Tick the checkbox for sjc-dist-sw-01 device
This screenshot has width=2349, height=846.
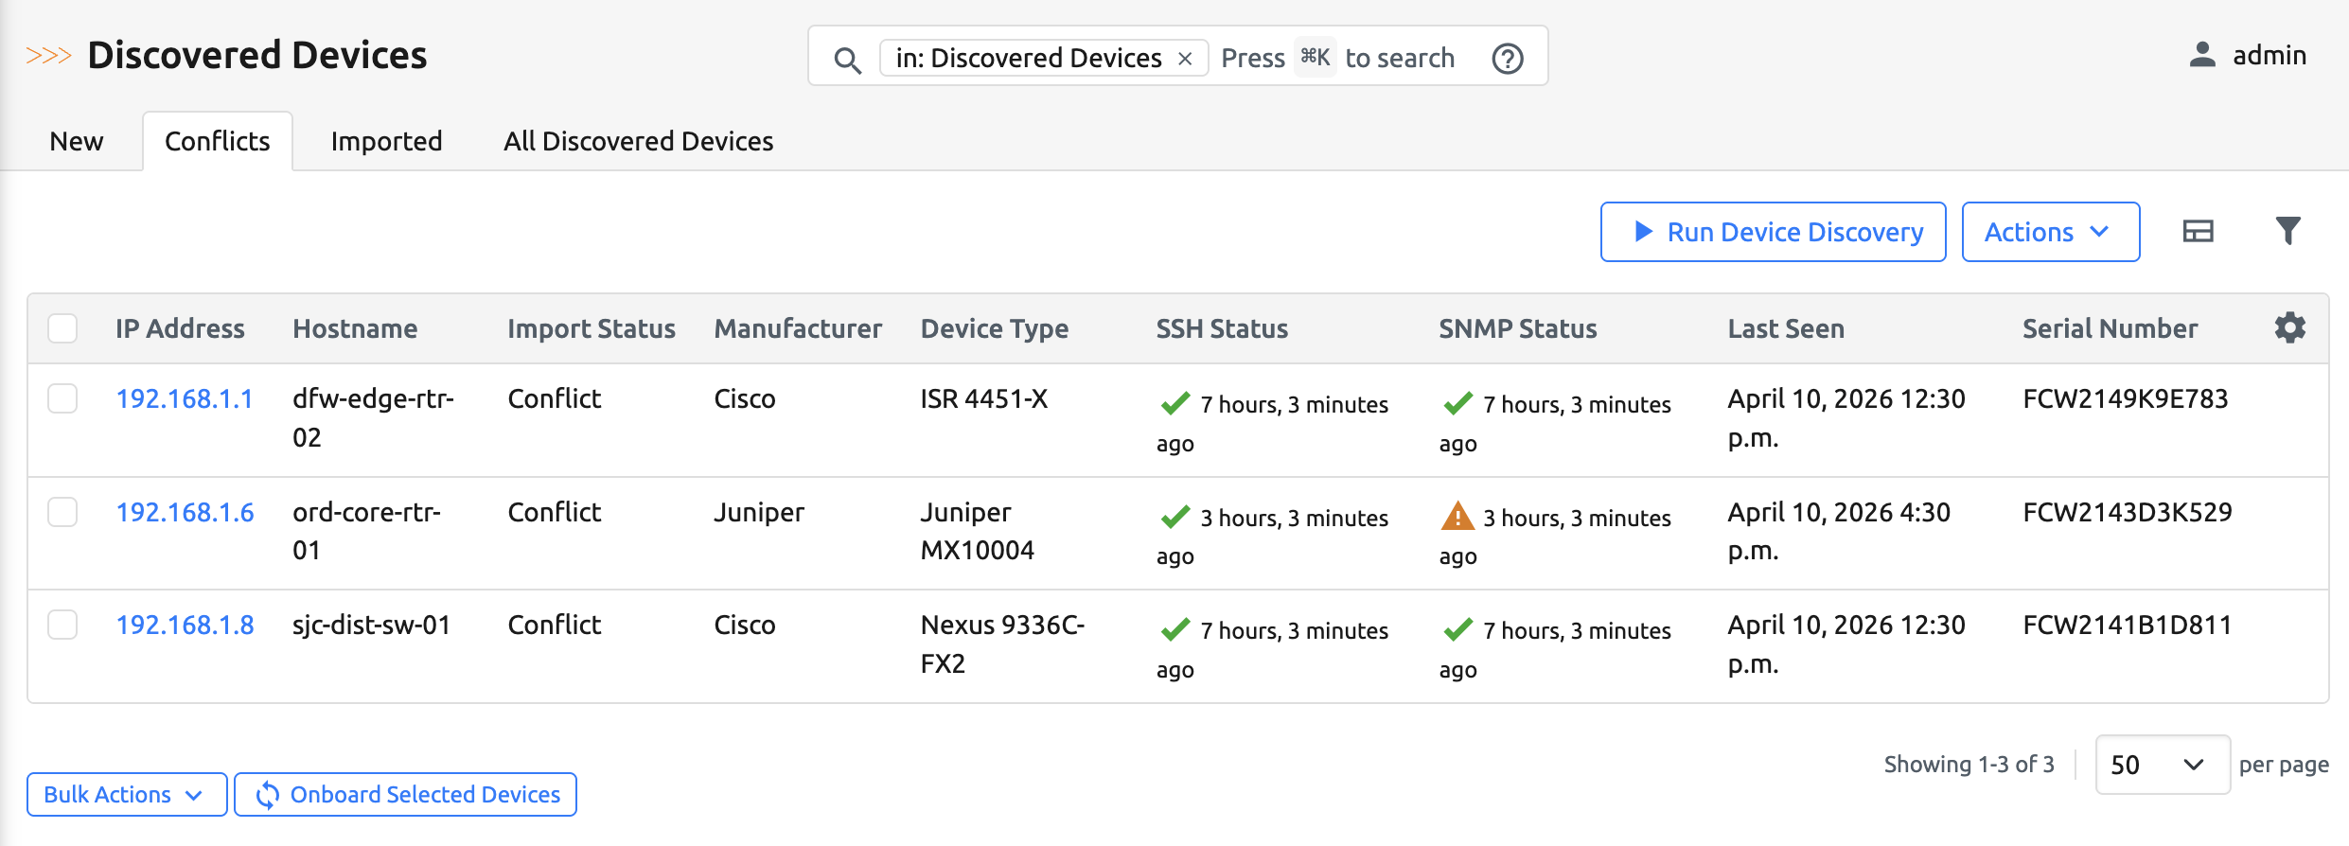click(x=62, y=625)
